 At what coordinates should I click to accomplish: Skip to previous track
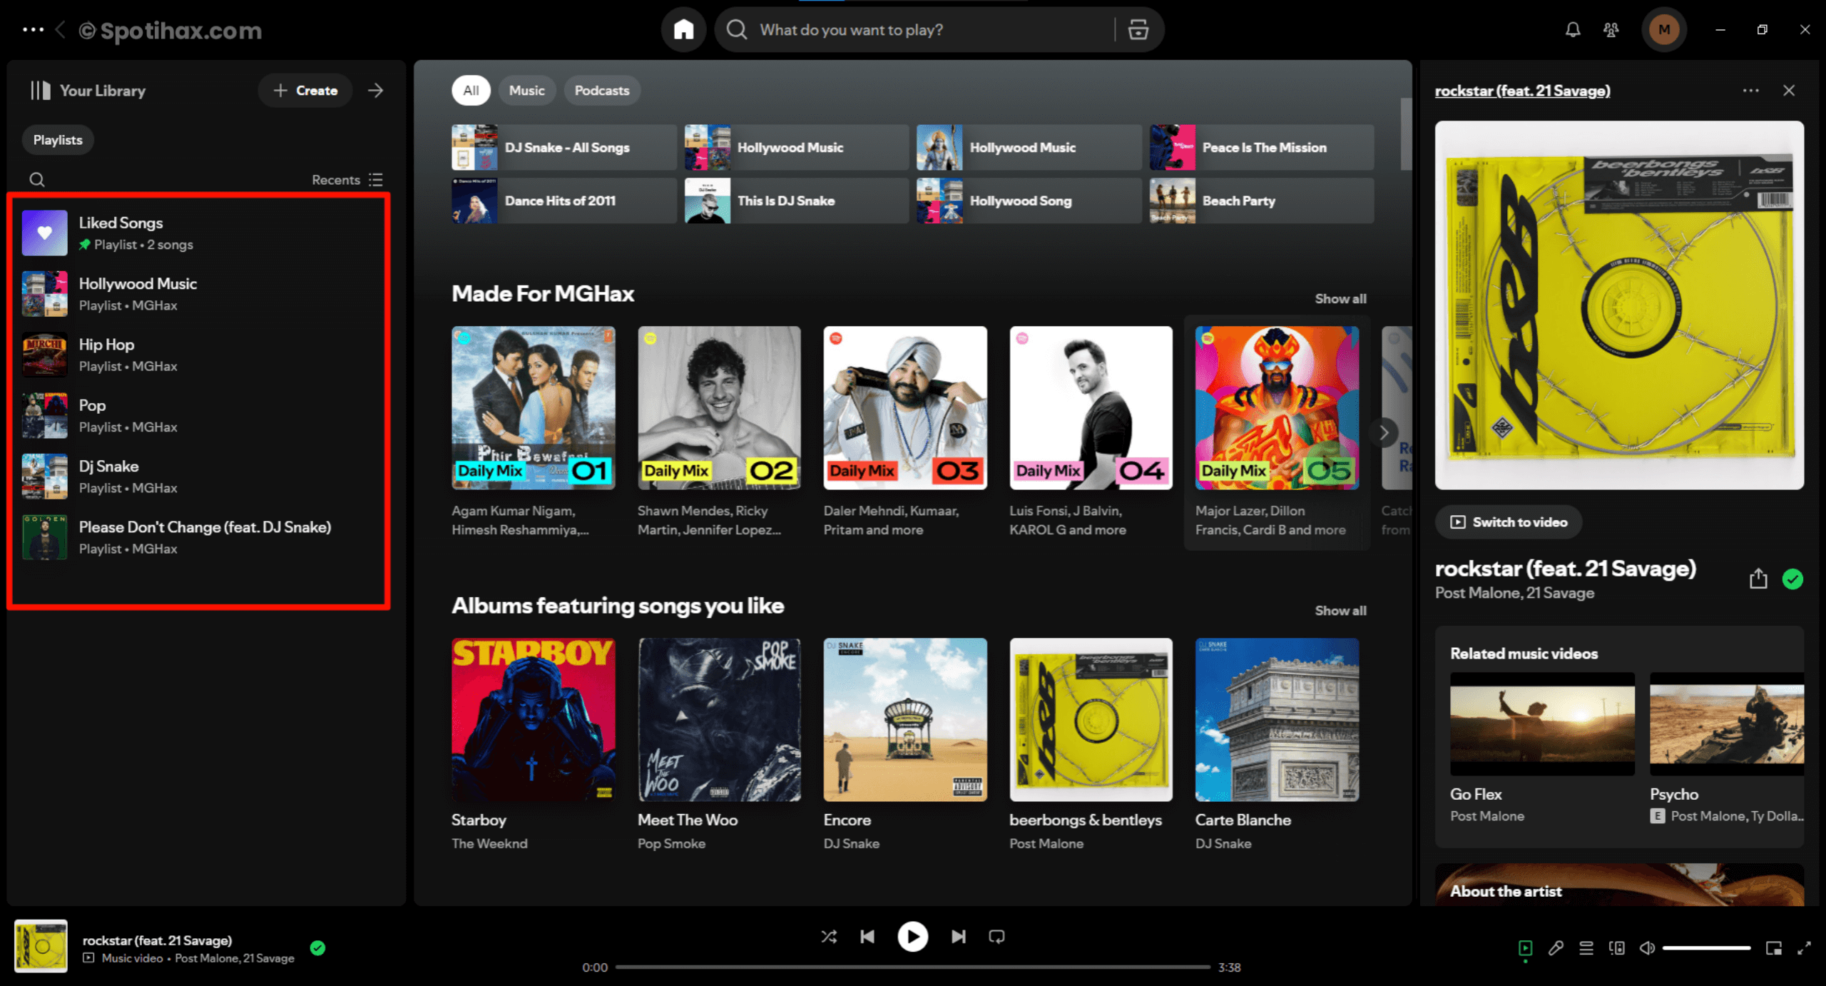point(867,936)
